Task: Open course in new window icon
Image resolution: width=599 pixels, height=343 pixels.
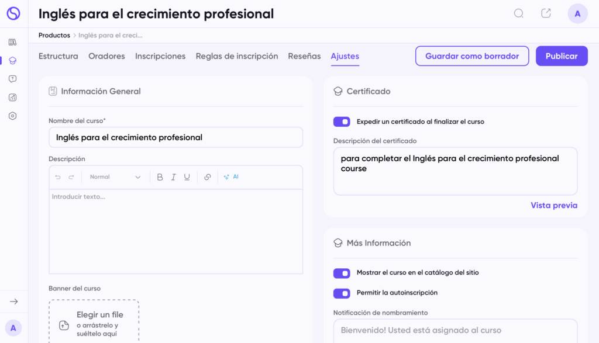Action: pyautogui.click(x=546, y=13)
